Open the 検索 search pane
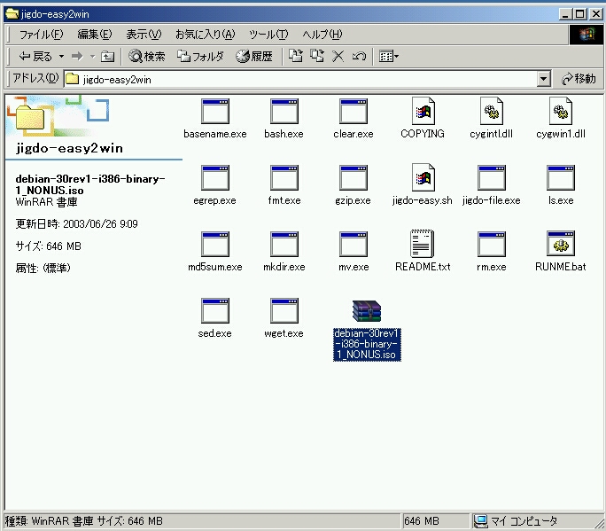This screenshot has height=531, width=606. [147, 57]
